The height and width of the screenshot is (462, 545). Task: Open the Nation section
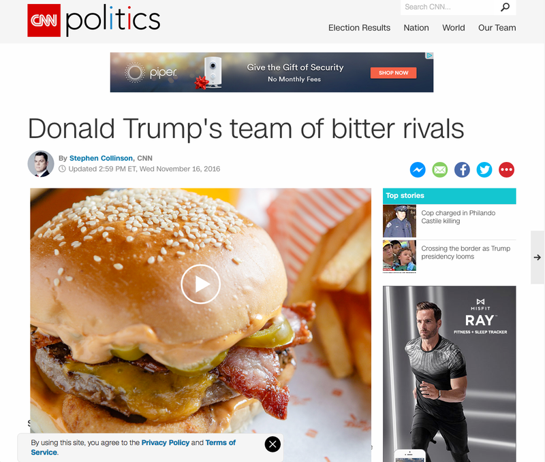tap(416, 28)
